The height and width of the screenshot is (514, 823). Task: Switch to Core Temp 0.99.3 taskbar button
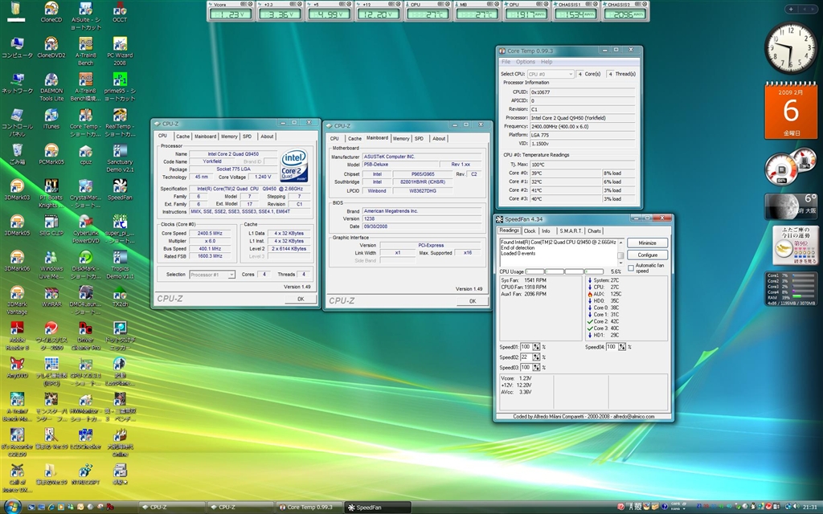pyautogui.click(x=309, y=508)
